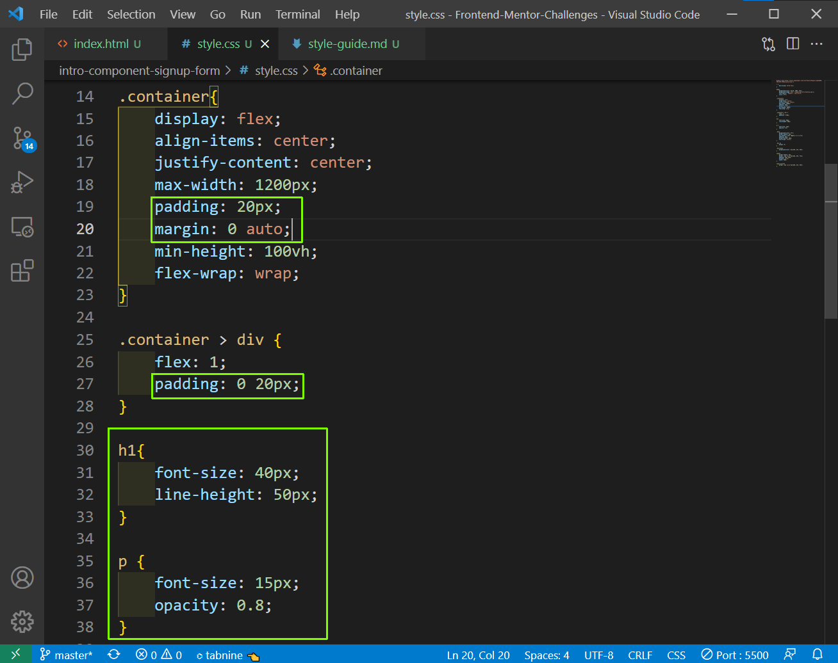Open the Remote Explorer view
Screen dimensions: 838x663
pos(22,227)
